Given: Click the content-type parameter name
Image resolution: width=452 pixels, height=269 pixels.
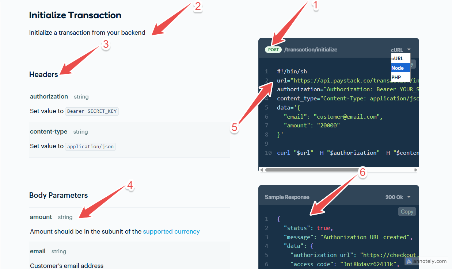Looking at the screenshot, I should (49, 131).
